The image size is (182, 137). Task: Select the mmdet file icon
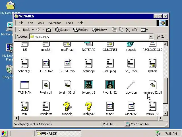pyautogui.click(x=46, y=44)
